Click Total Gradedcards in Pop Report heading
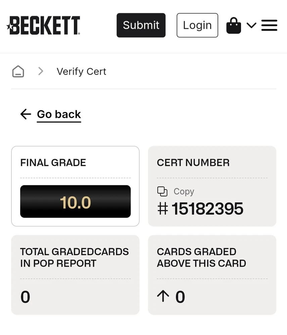 [74, 257]
